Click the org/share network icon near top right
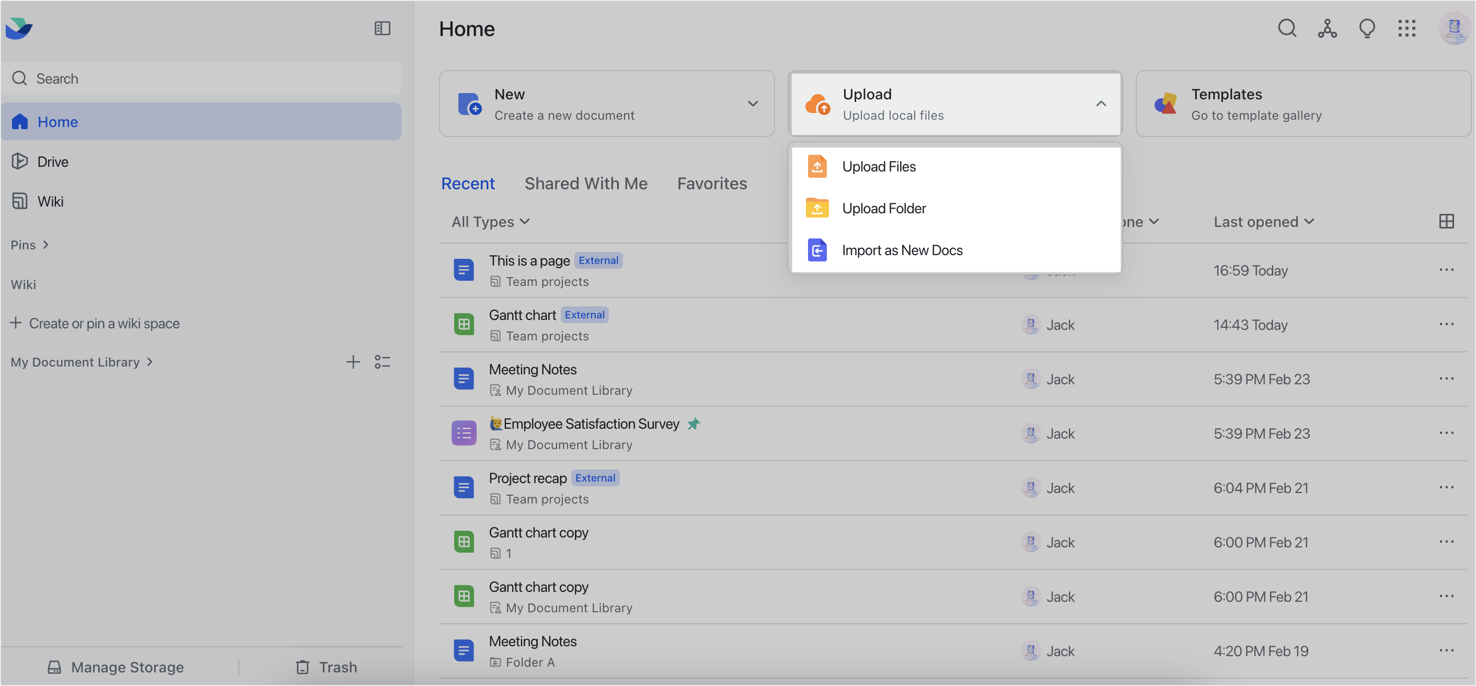The width and height of the screenshot is (1476, 686). tap(1327, 28)
